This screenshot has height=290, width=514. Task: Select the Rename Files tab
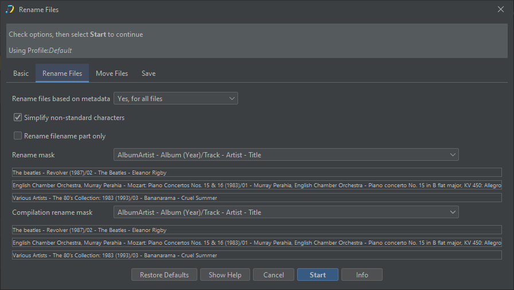(x=62, y=74)
